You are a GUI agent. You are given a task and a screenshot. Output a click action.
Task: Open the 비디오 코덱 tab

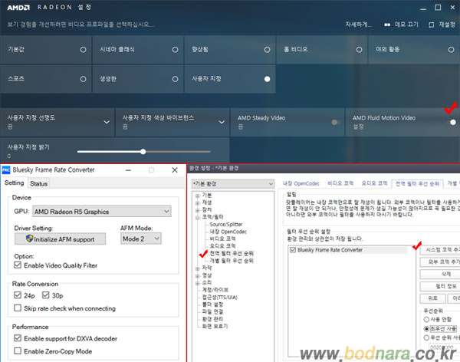click(340, 183)
